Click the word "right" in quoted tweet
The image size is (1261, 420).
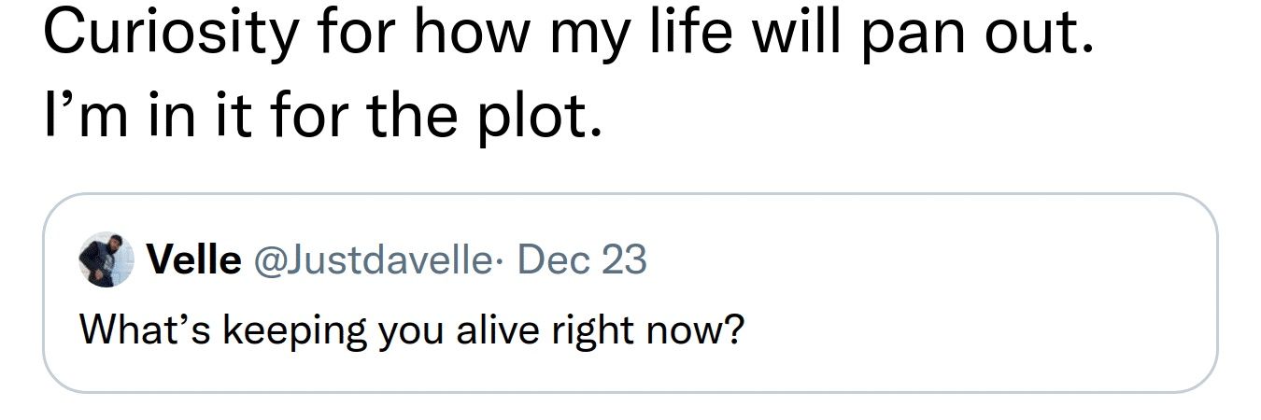pyautogui.click(x=599, y=330)
